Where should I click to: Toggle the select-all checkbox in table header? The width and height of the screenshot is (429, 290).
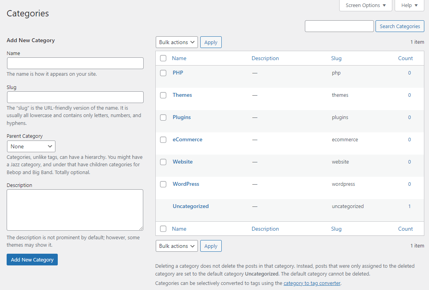(163, 59)
